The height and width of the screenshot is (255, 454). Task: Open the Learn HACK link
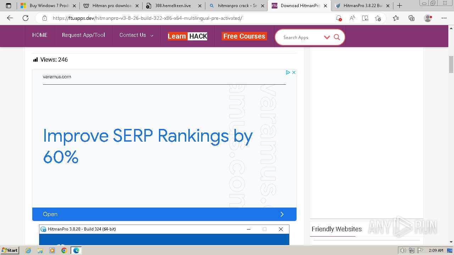(x=187, y=36)
